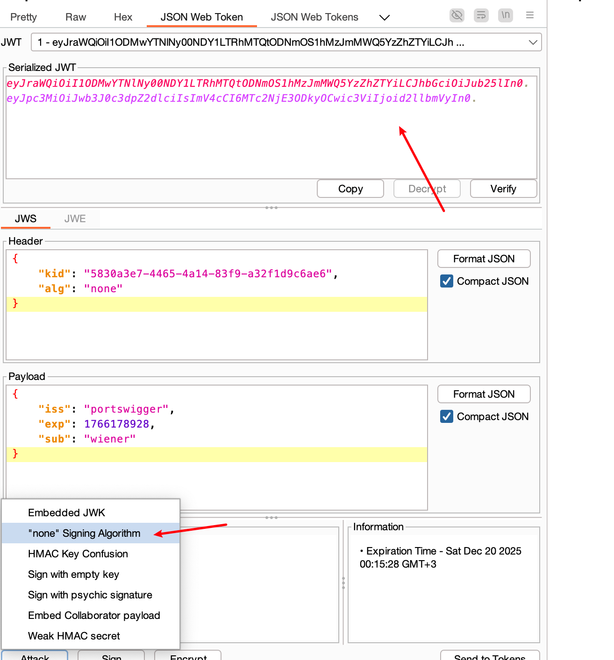Toggle Compact JSON checkbox for Payload
Viewport: 614px width, 660px height.
coord(447,416)
